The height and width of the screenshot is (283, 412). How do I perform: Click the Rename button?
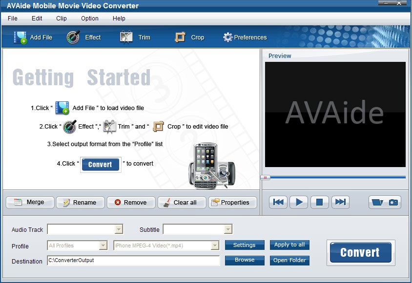click(x=81, y=203)
